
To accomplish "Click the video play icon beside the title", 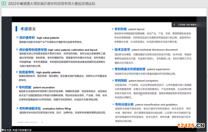I will tap(4, 3).
